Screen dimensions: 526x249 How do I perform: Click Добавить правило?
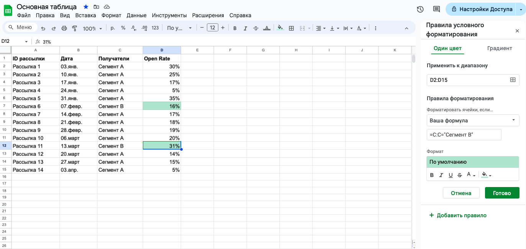pyautogui.click(x=458, y=215)
